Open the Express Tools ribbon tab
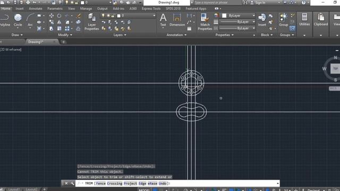The height and width of the screenshot is (191, 340). pyautogui.click(x=151, y=8)
